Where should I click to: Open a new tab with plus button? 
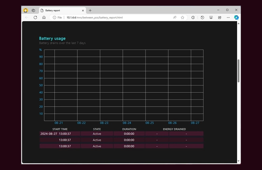(x=90, y=10)
